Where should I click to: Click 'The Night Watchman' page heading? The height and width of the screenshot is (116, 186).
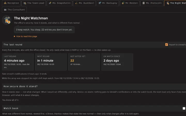[31, 18]
